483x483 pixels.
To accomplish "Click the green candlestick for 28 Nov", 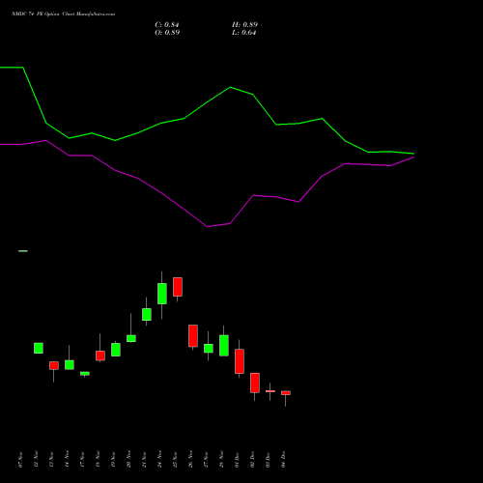I will tap(224, 346).
